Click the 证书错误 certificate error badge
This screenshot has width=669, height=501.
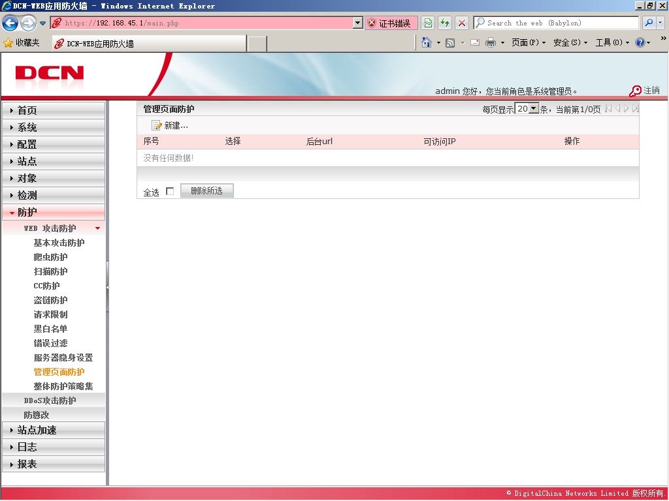pyautogui.click(x=391, y=23)
